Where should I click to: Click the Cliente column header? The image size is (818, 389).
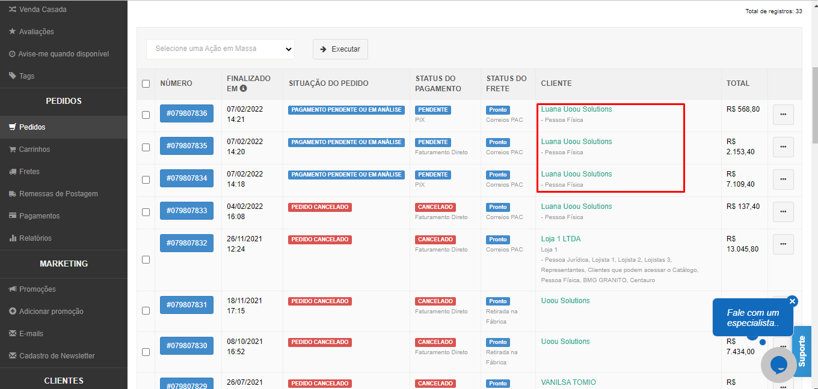[556, 83]
